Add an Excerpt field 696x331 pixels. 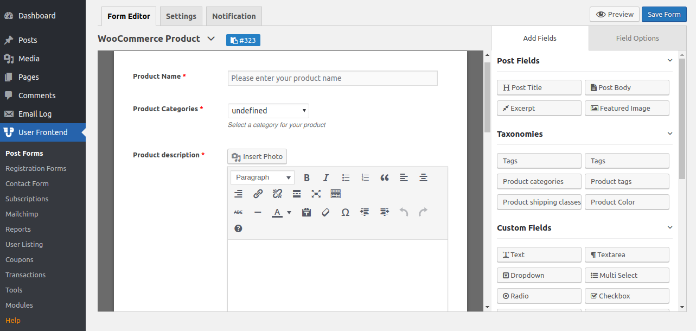[539, 108]
